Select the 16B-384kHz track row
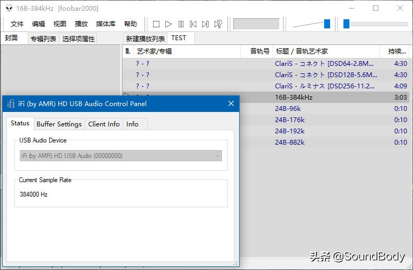This screenshot has width=413, height=270. [x=324, y=97]
